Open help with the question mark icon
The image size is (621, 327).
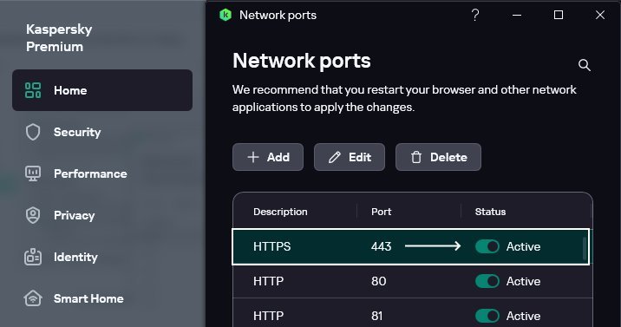475,15
